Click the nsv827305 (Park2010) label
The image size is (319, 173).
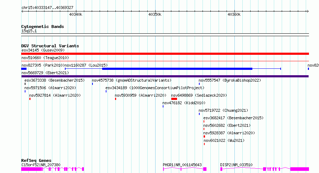[43, 65]
